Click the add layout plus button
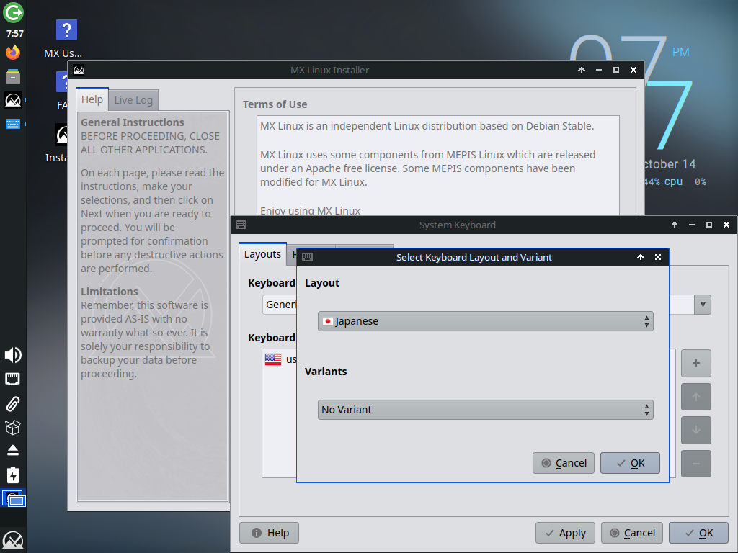Screen dimensions: 738x553 click(x=696, y=363)
